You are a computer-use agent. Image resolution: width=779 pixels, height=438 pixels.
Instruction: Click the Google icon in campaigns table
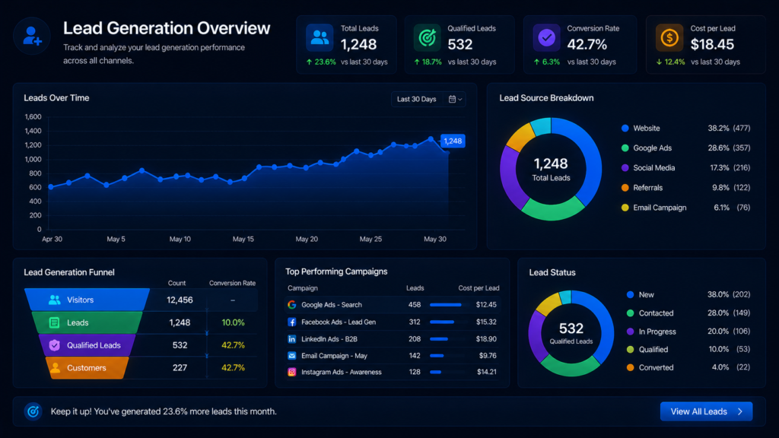[x=291, y=304]
